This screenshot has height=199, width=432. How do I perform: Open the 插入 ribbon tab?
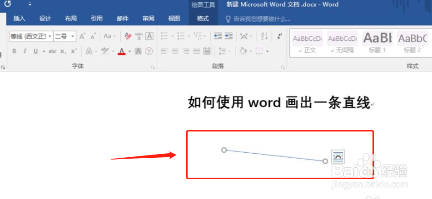tap(19, 19)
